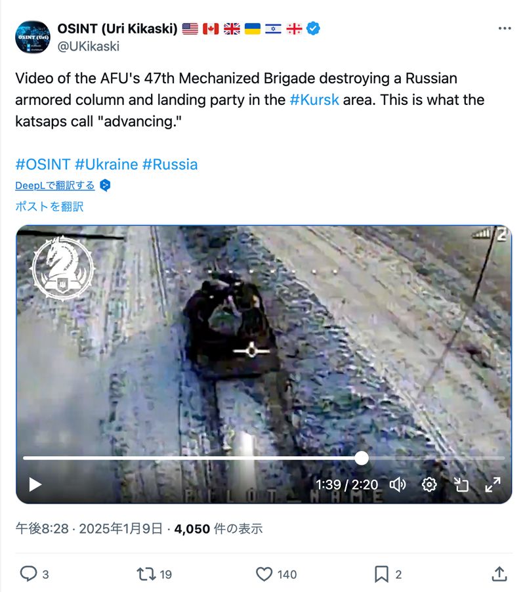Open the #Kursk hashtag
This screenshot has height=592, width=525.
coord(314,100)
